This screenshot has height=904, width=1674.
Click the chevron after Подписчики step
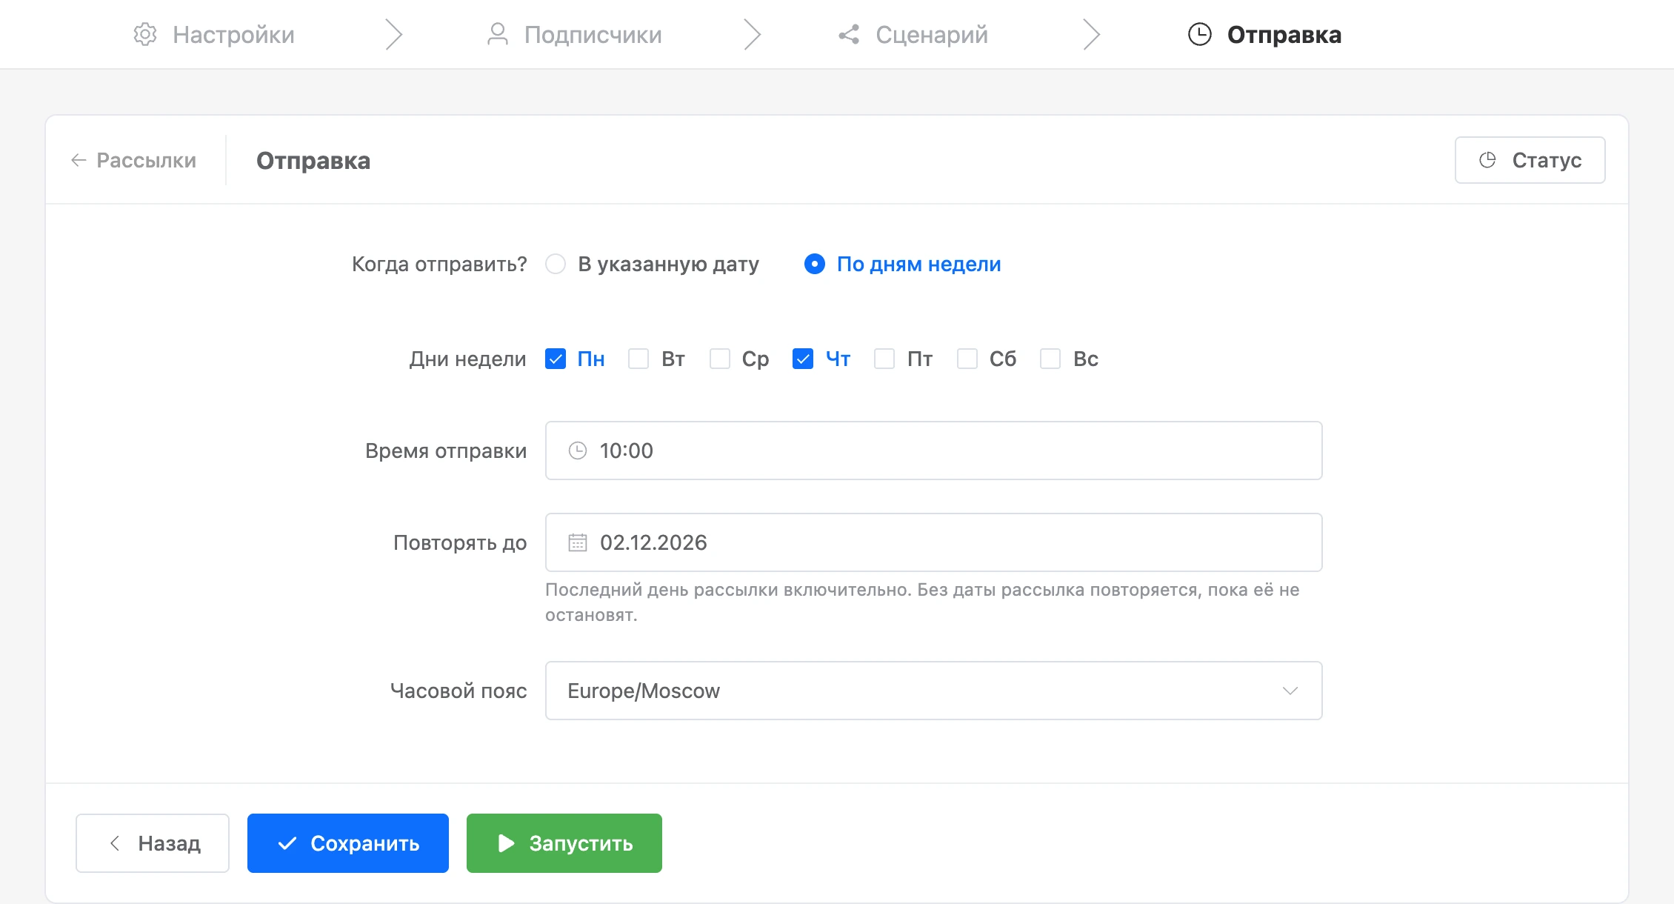pyautogui.click(x=753, y=35)
